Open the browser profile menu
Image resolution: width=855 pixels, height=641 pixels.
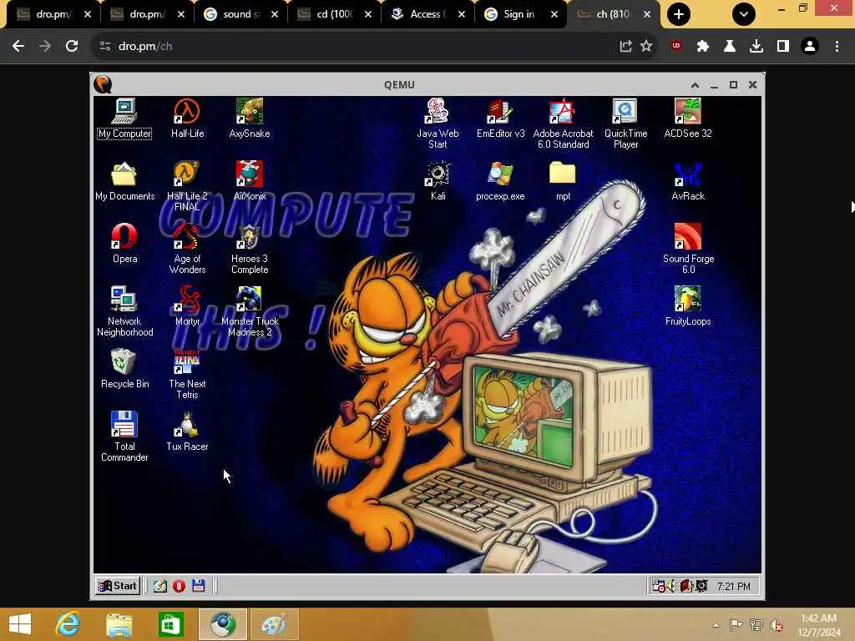[x=810, y=47]
